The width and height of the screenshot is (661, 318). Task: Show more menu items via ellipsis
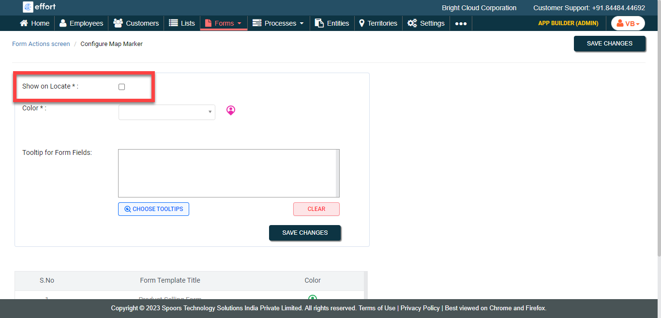[461, 24]
